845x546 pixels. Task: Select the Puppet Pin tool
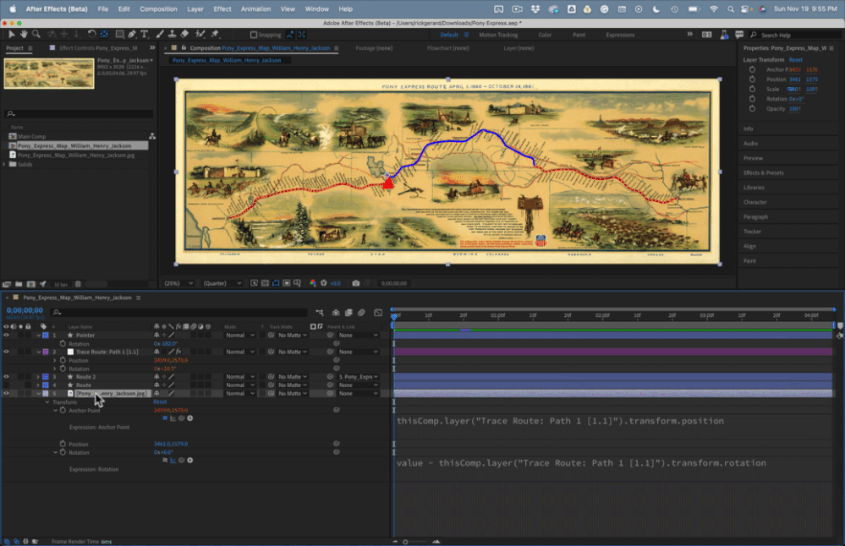[x=216, y=35]
